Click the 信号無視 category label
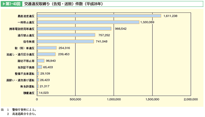Viewport: 205px width, 117px height. [x=29, y=42]
